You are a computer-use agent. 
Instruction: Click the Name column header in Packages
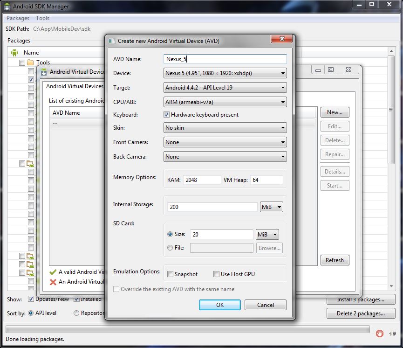coord(31,53)
